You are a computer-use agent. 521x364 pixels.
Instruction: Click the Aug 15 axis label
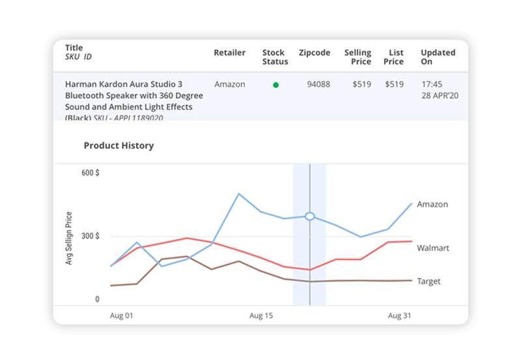point(261,316)
